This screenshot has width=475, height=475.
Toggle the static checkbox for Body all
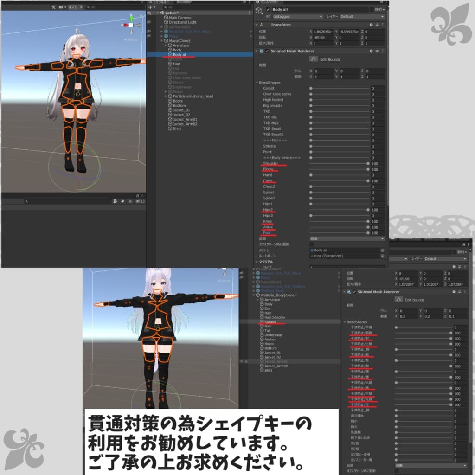[x=372, y=9]
